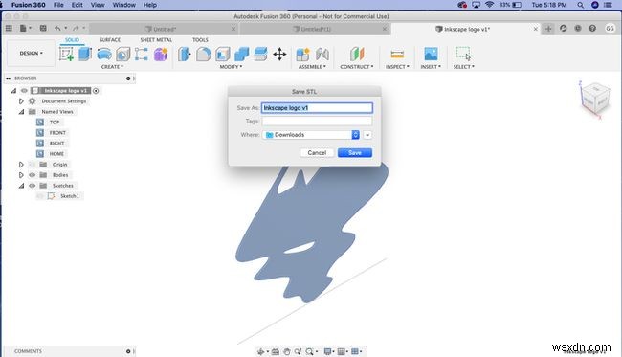The width and height of the screenshot is (622, 357).
Task: Open the Help question mark icon
Action: 592,28
